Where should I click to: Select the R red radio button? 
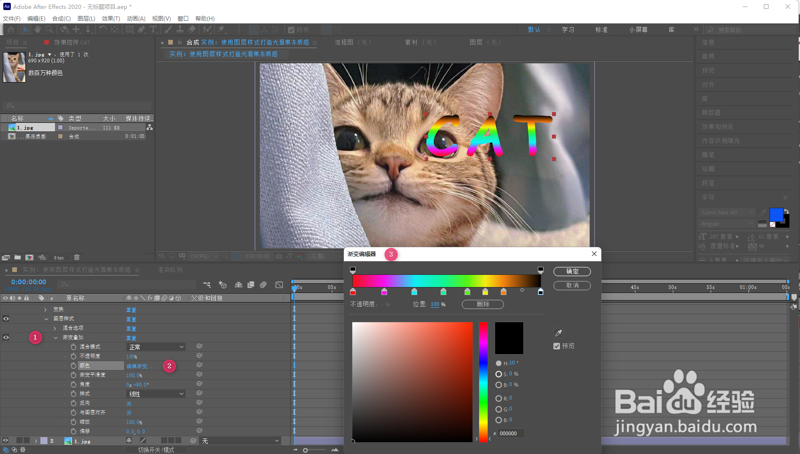pos(498,398)
